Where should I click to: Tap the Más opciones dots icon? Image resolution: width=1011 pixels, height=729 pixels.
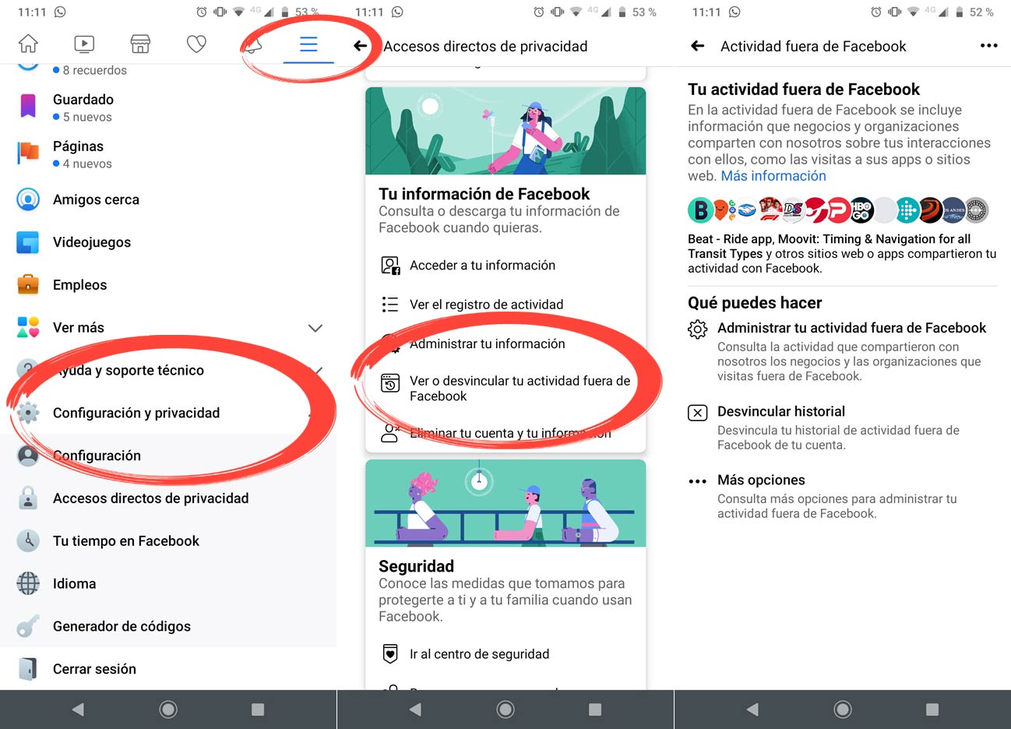click(698, 481)
